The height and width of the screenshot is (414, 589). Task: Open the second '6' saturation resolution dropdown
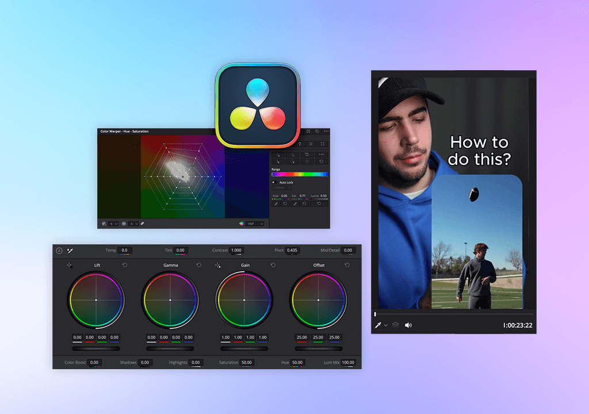(x=133, y=224)
